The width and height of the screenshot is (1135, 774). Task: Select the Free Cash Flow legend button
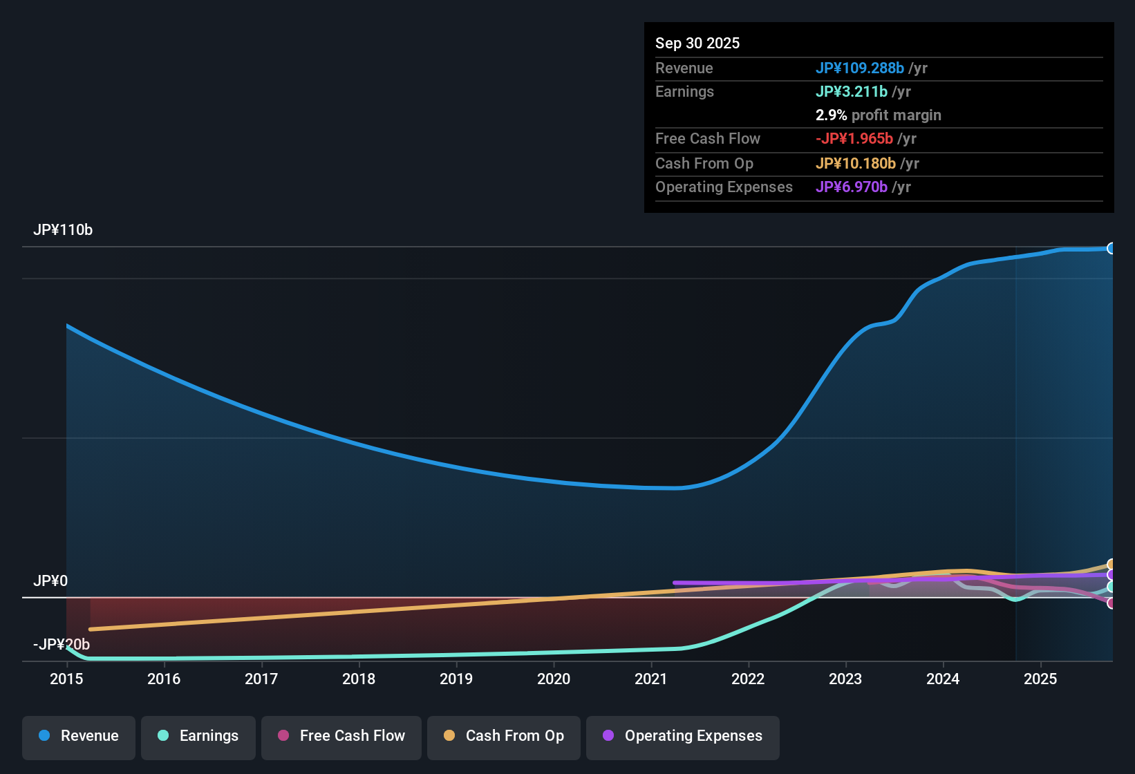(341, 736)
